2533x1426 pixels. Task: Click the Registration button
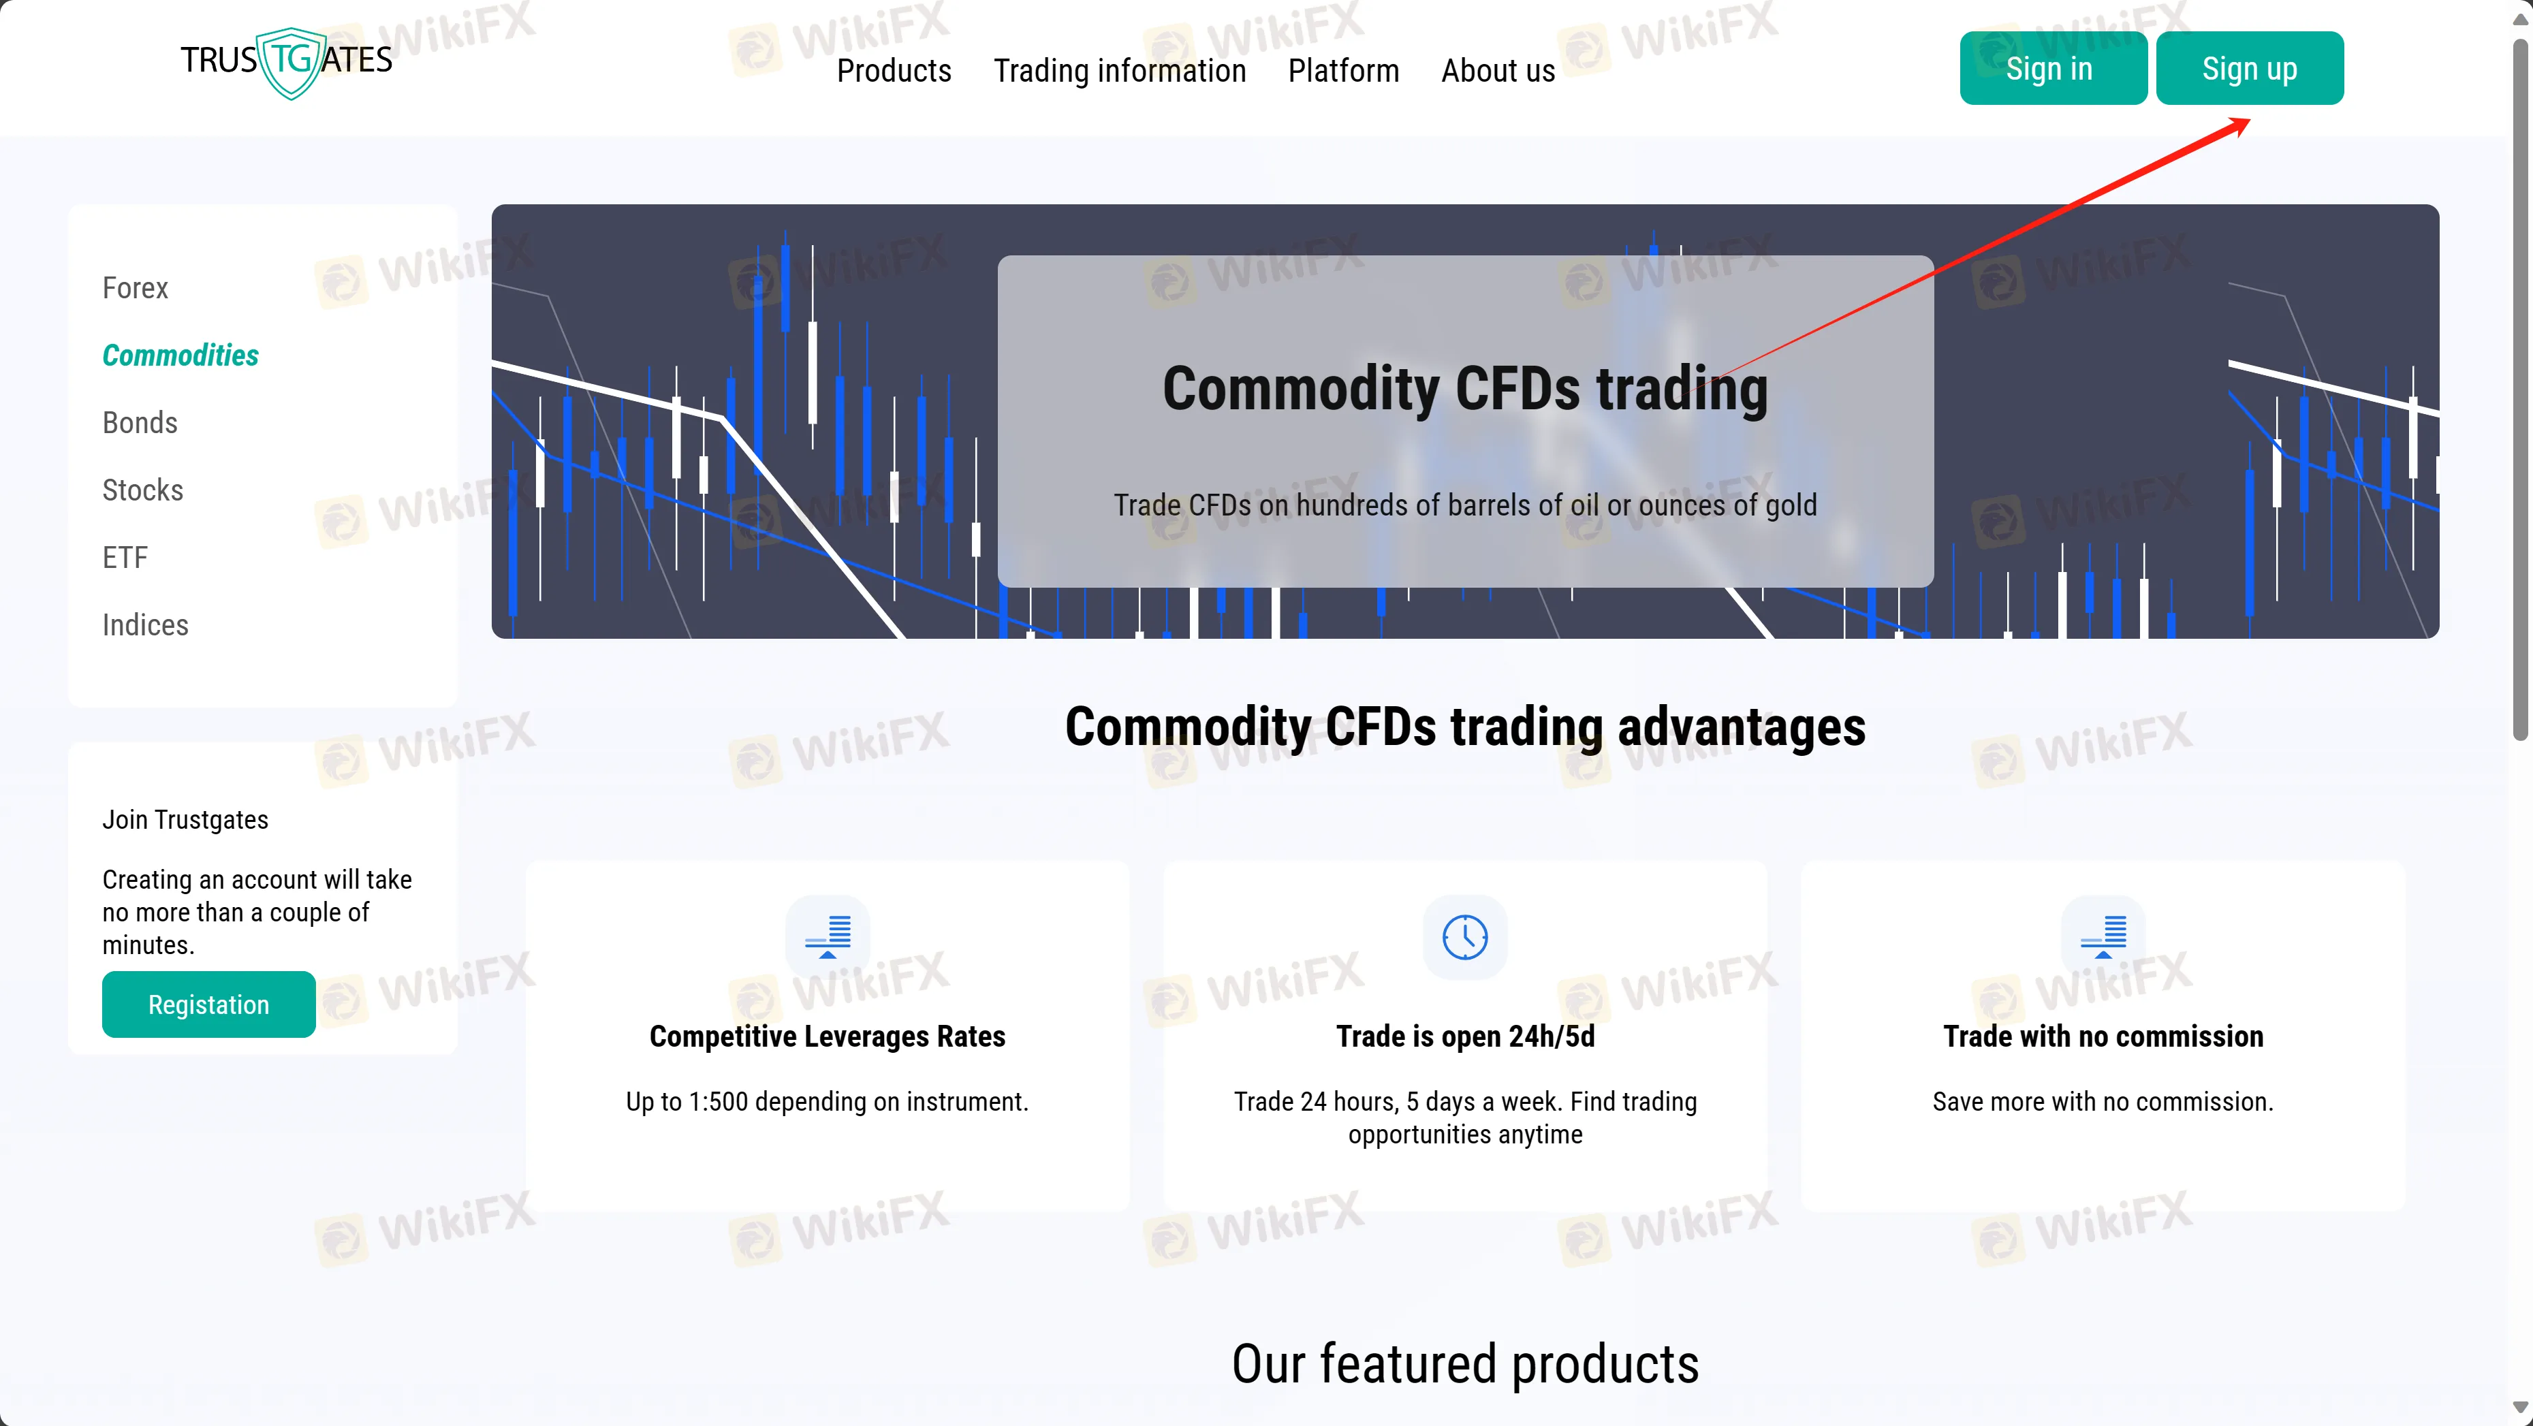pyautogui.click(x=207, y=1003)
